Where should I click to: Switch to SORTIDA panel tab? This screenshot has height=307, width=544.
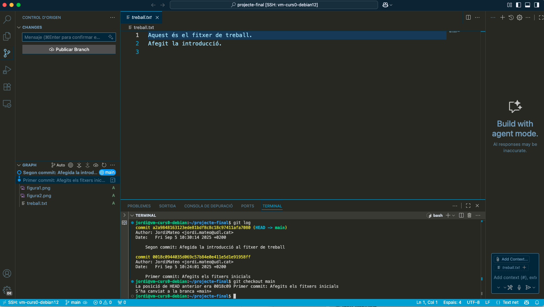click(x=167, y=206)
